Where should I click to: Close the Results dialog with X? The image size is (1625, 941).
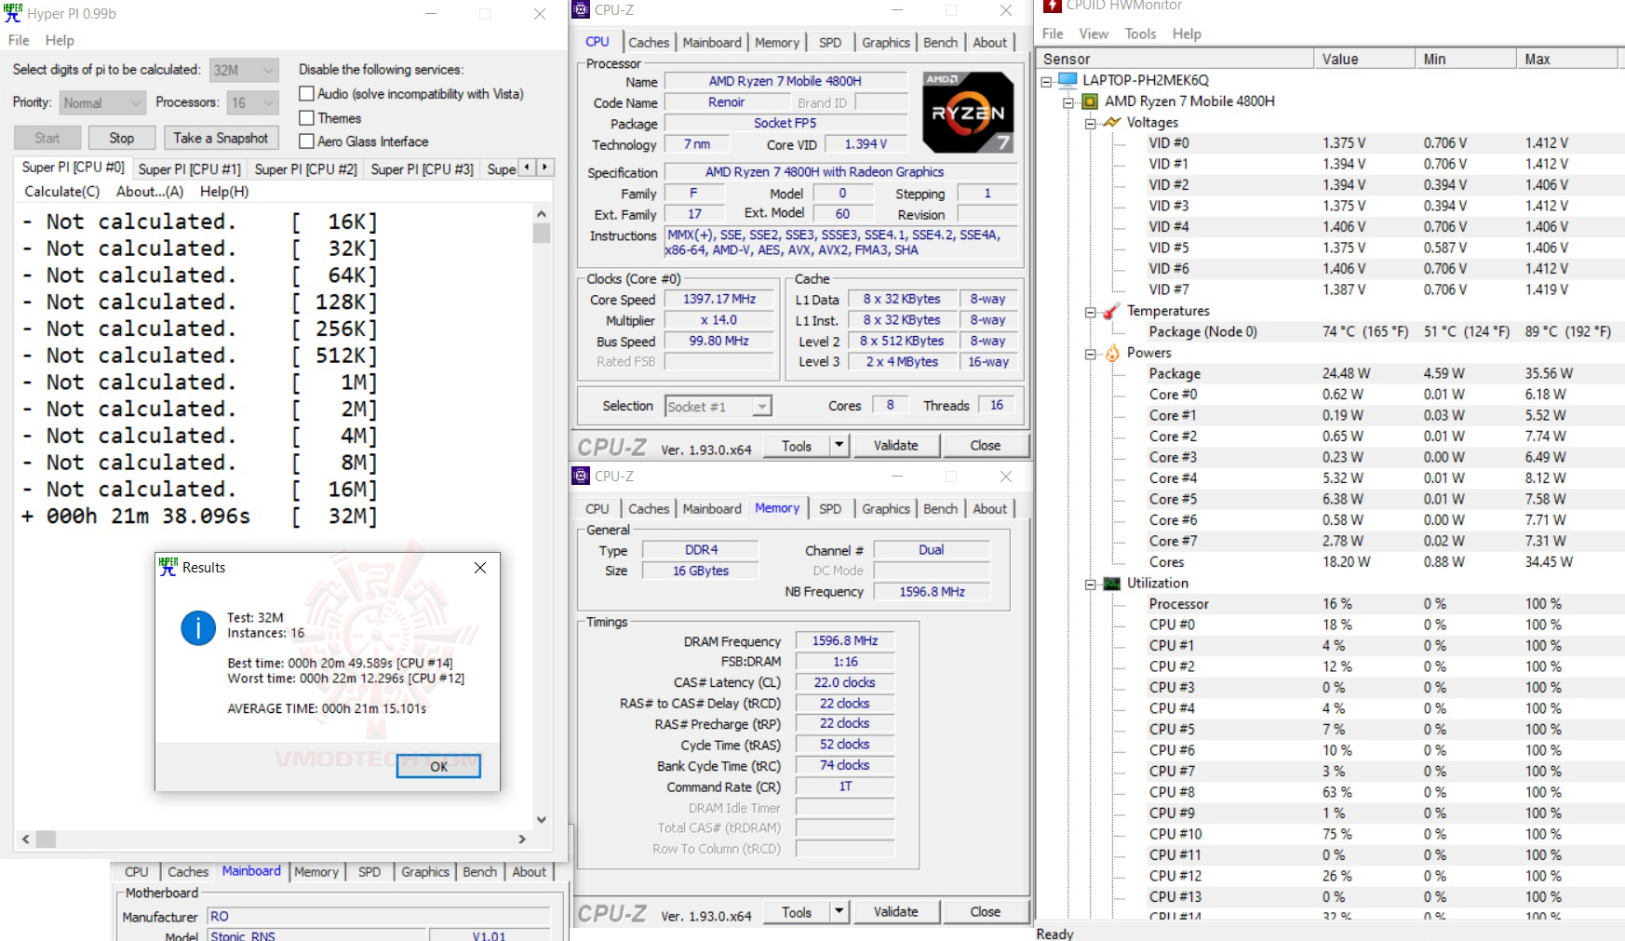coord(480,568)
